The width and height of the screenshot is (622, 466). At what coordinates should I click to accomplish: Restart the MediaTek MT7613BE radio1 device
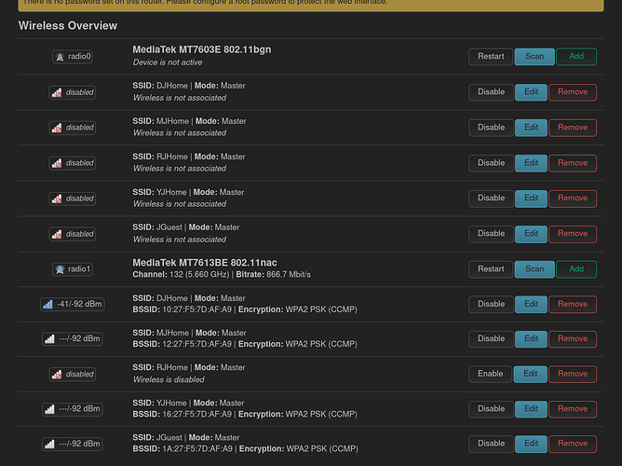point(491,269)
